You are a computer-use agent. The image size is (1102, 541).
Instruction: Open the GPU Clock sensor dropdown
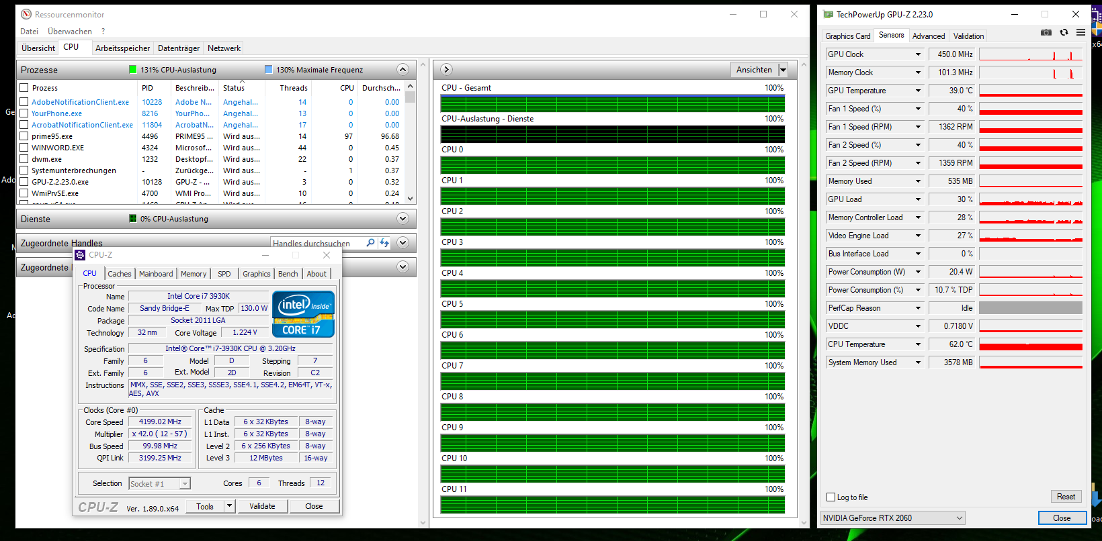click(918, 54)
